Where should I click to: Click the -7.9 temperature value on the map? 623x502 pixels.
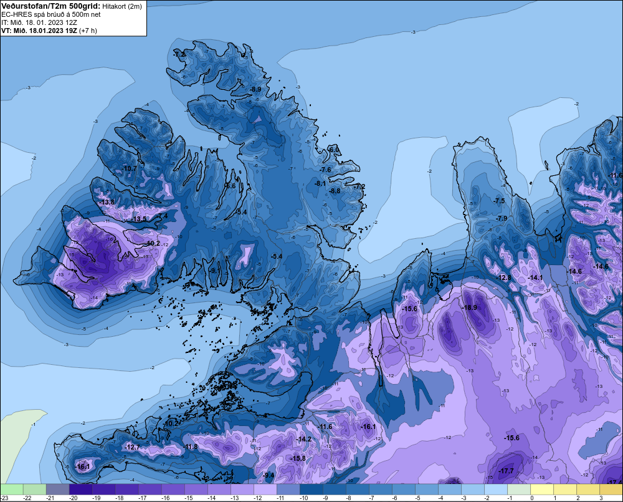[x=502, y=218]
